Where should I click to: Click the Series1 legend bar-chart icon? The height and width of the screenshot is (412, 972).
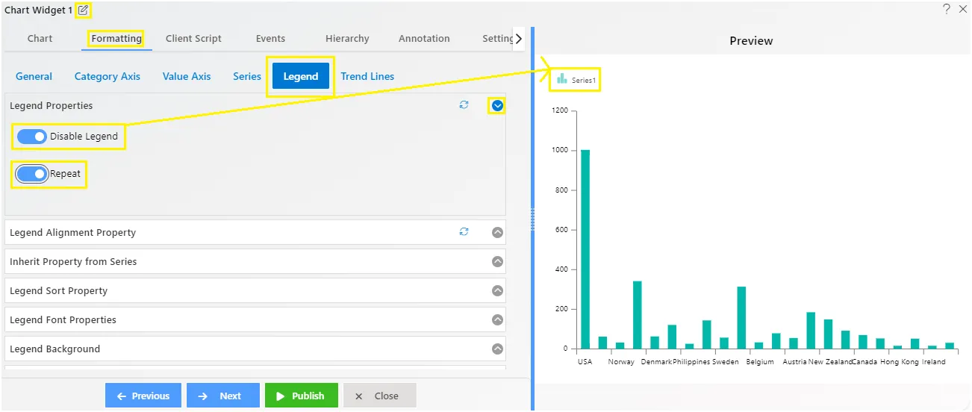562,78
